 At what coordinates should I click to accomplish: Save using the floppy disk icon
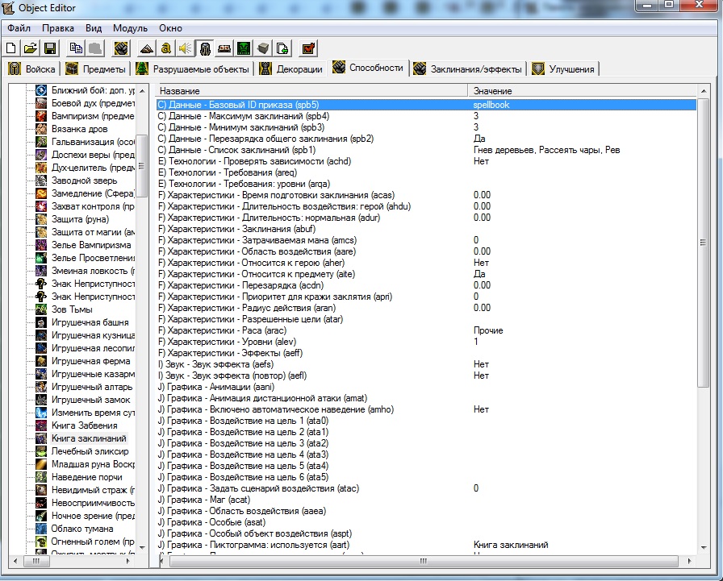[x=50, y=48]
